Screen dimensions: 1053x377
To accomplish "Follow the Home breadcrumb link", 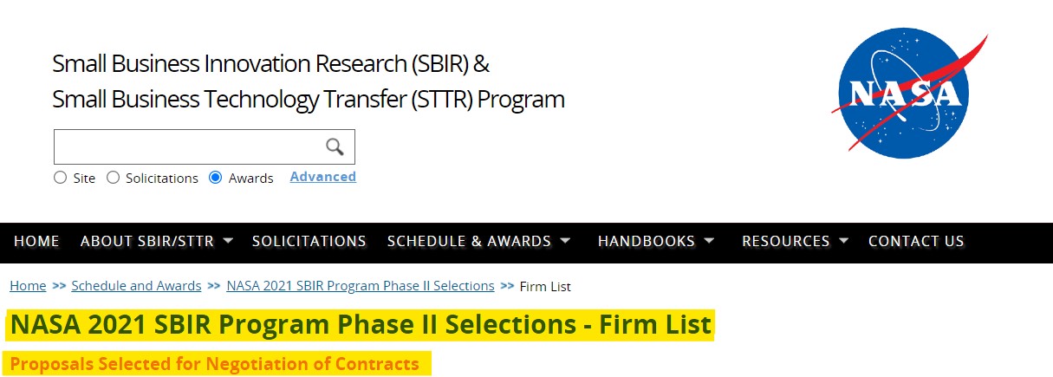I will (28, 286).
